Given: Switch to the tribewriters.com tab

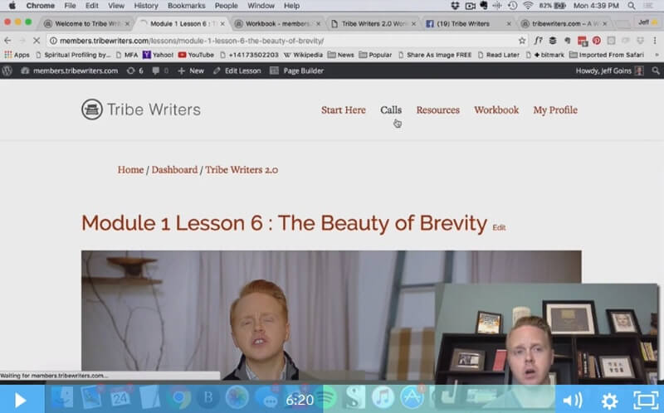Looking at the screenshot, I should (x=564, y=24).
